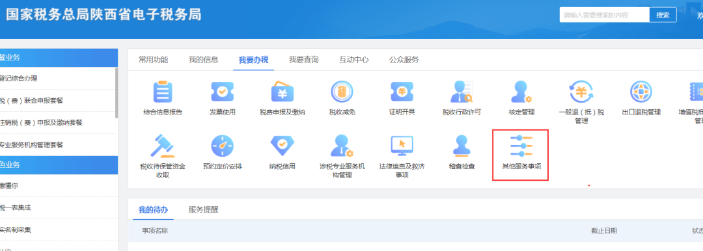
Task: Open the 证明开具 icon
Action: pyautogui.click(x=402, y=92)
